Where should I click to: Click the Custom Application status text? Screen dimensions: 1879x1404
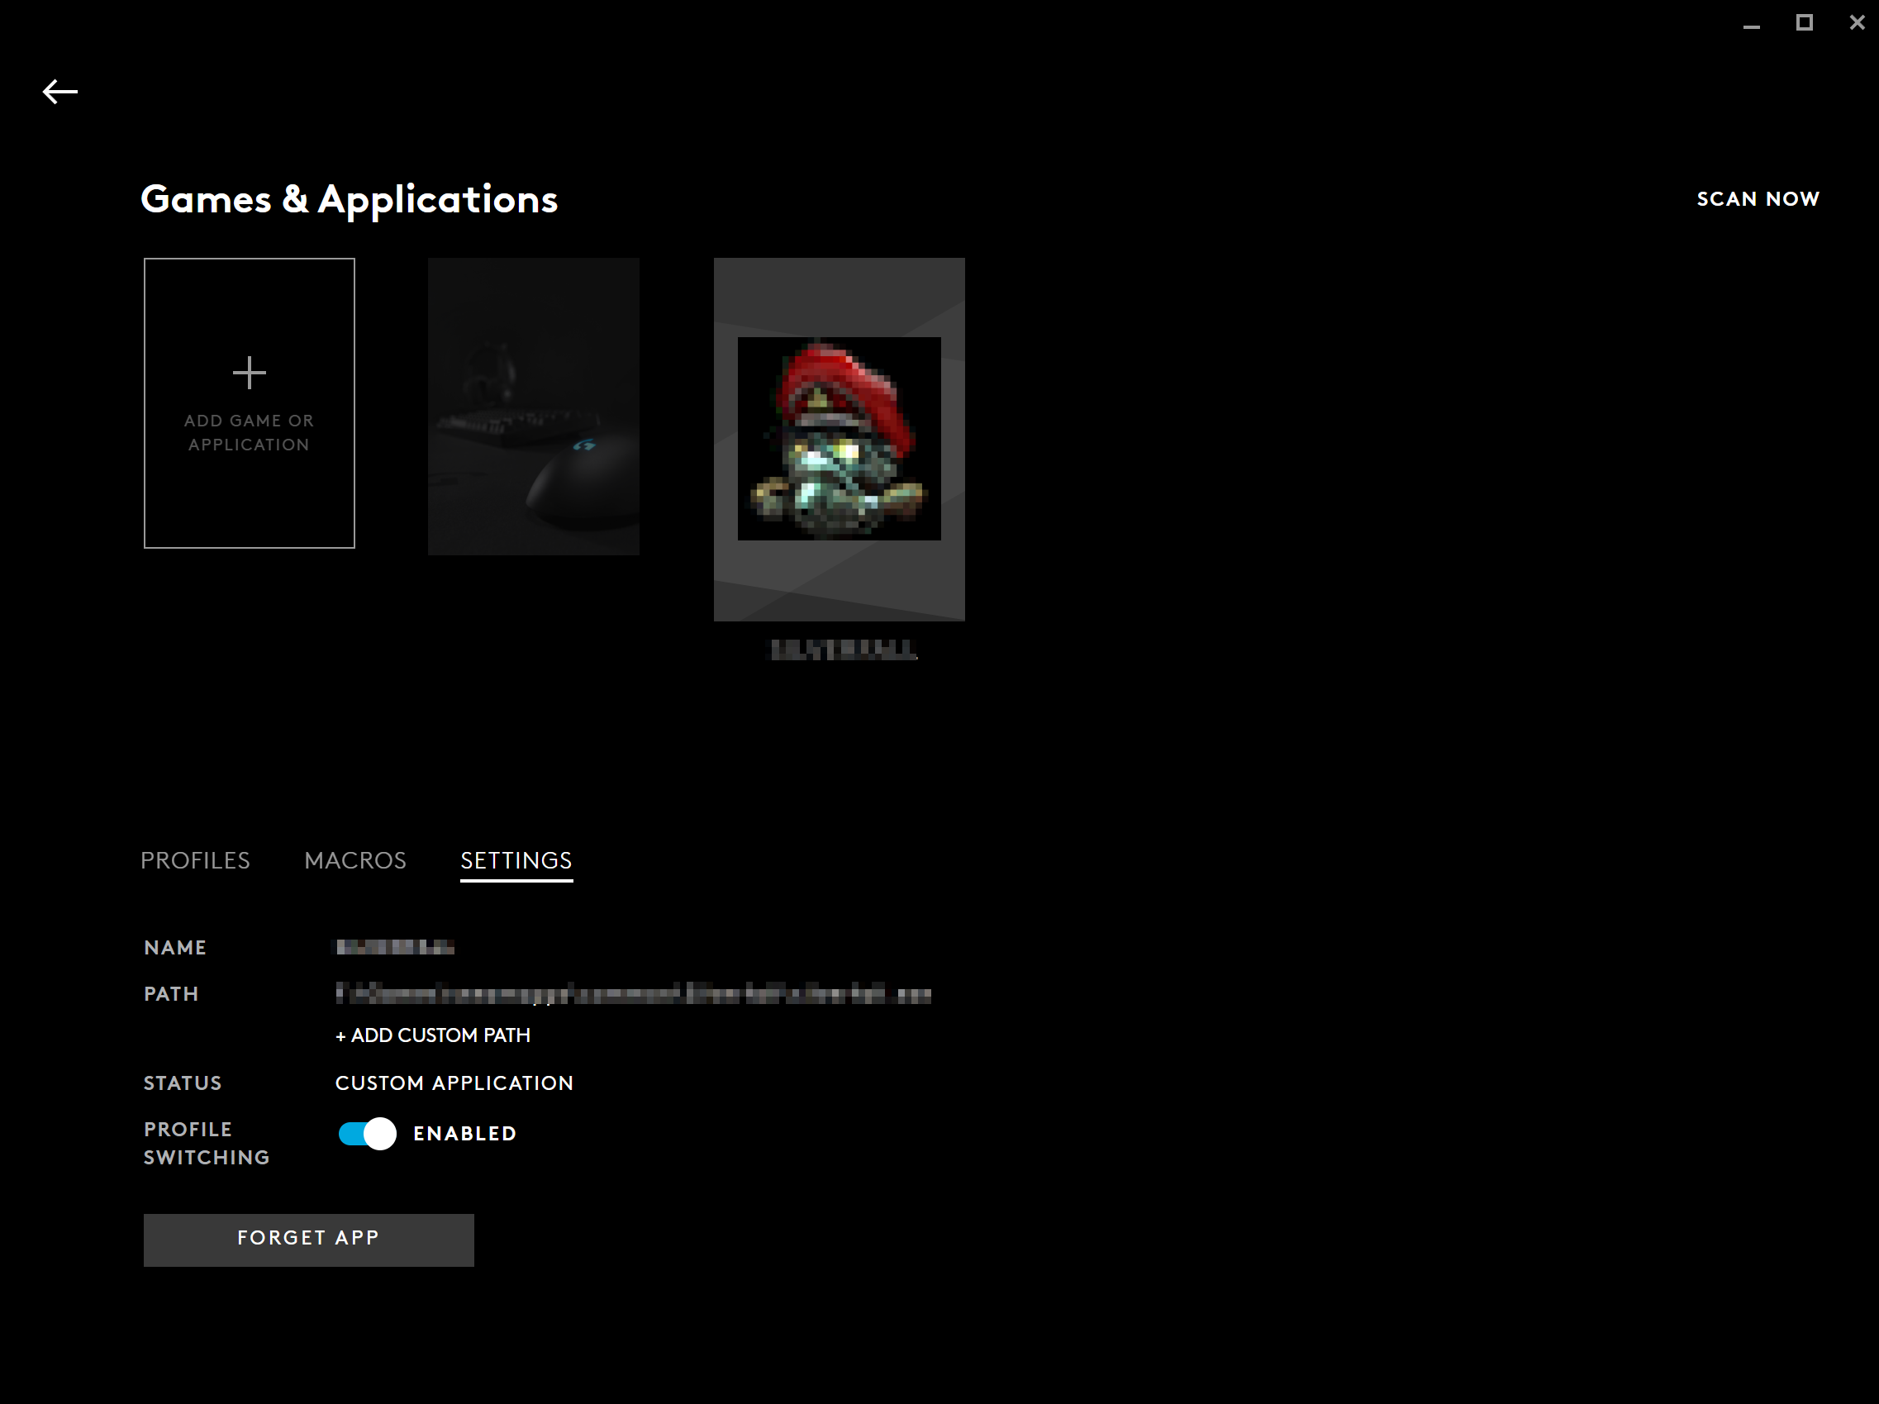tap(454, 1083)
